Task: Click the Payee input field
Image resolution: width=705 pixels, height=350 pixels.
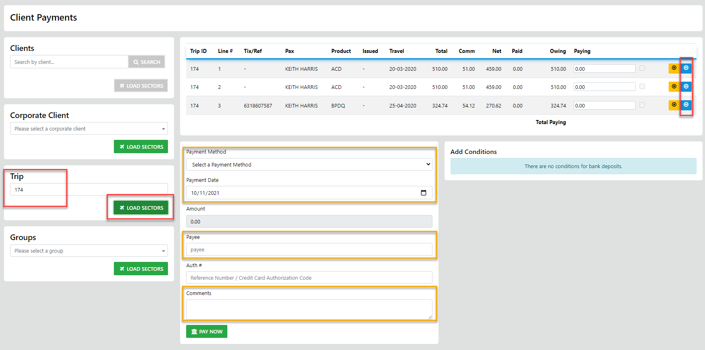Action: coord(309,250)
